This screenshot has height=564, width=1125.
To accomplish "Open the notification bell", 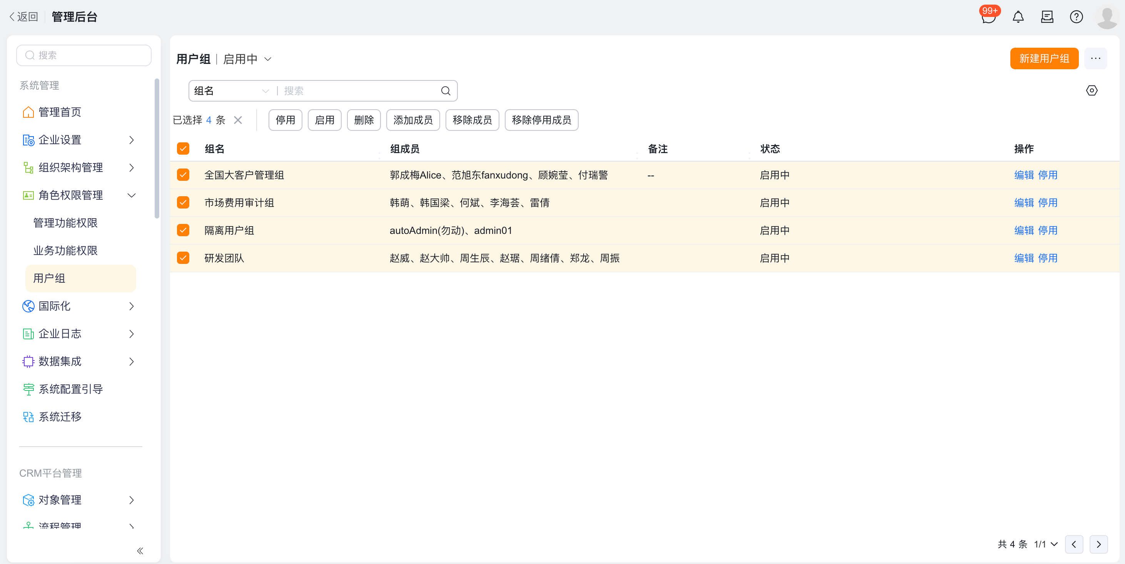I will (x=1018, y=17).
